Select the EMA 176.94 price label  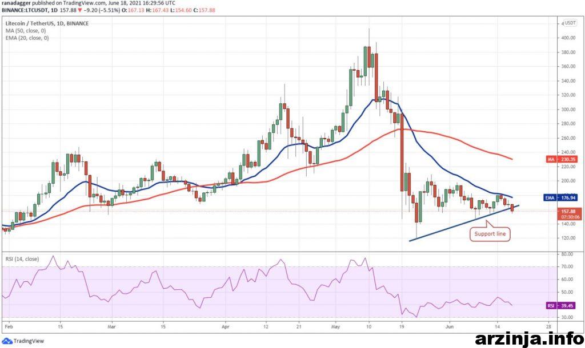coord(560,197)
